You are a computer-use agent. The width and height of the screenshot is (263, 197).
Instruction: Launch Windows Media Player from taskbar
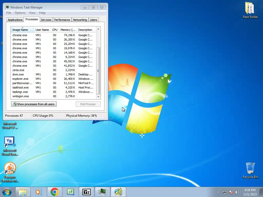pyautogui.click(x=39, y=192)
